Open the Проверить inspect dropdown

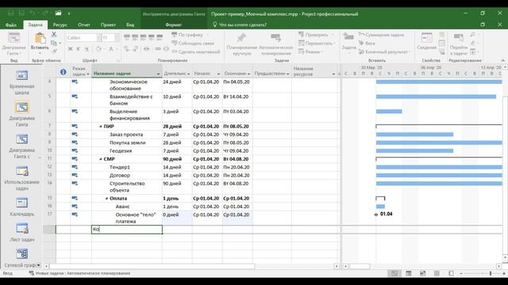click(316, 35)
